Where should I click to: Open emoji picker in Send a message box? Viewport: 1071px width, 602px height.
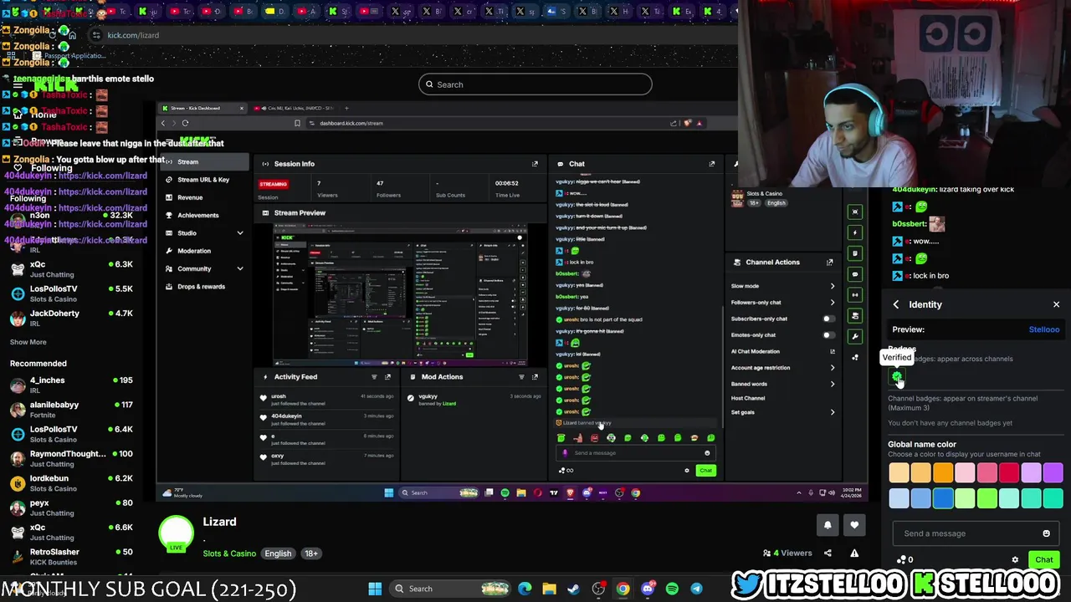(x=1046, y=533)
